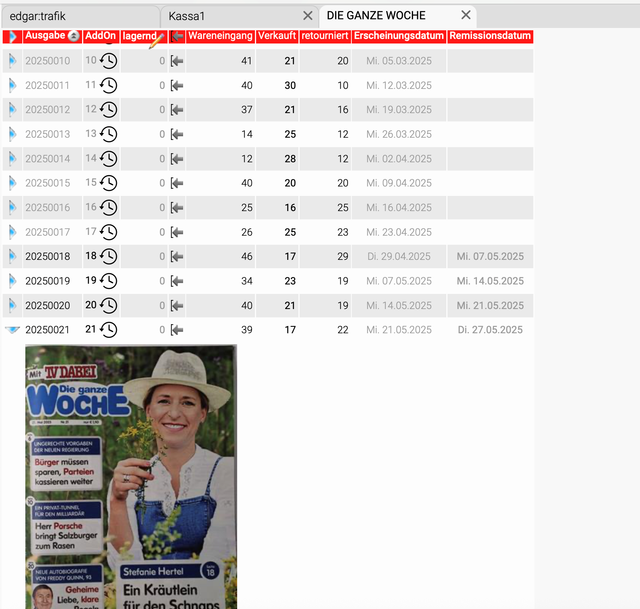This screenshot has height=609, width=640.
Task: Open history clock icon for row 20250021
Action: pyautogui.click(x=109, y=330)
